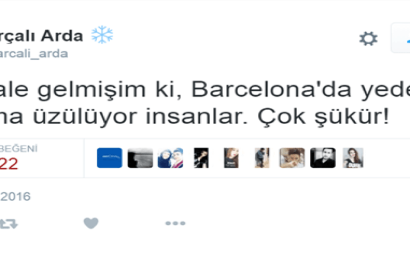Open the three-dots more options
The image size is (410, 258).
[x=176, y=223]
